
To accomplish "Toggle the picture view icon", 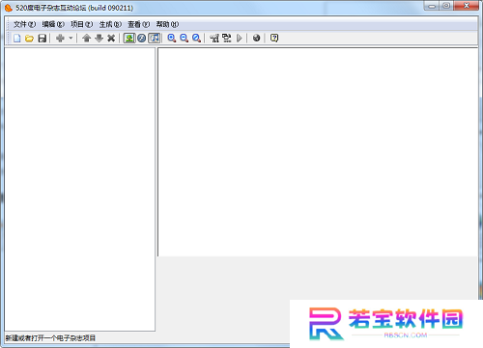I will (129, 39).
